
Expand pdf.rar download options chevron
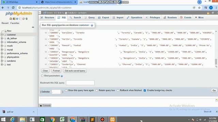coord(34,112)
